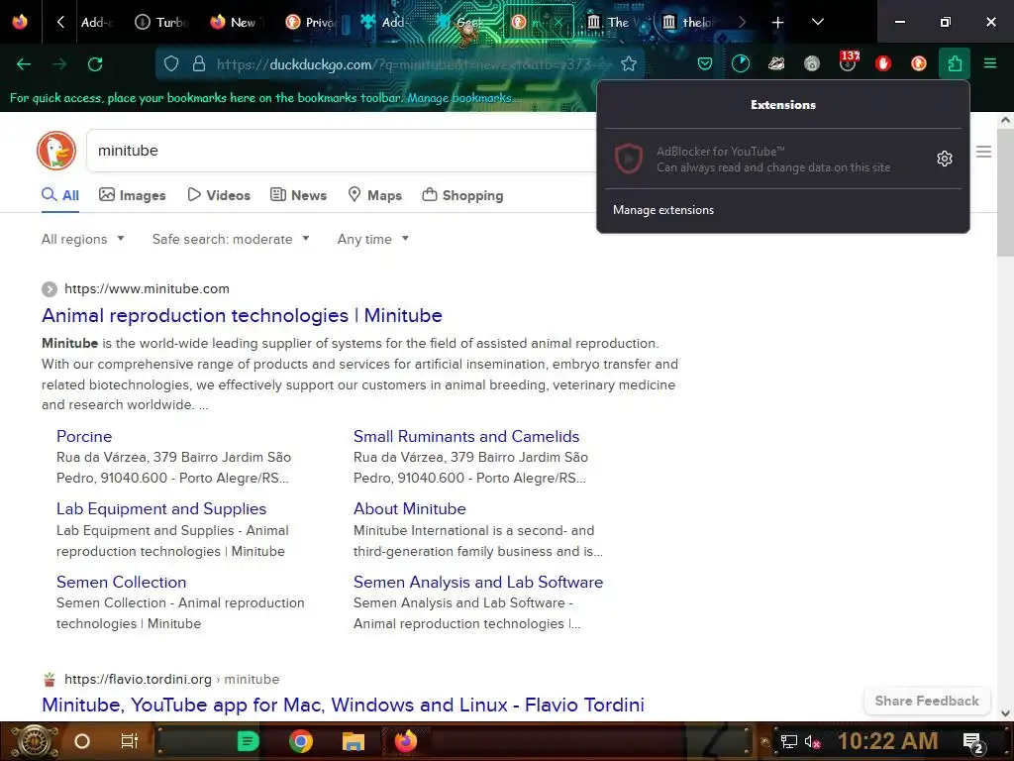Bookmark this page with the star icon

[629, 64]
